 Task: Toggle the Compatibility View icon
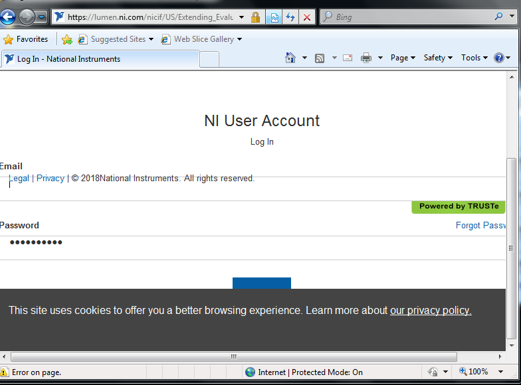click(274, 17)
